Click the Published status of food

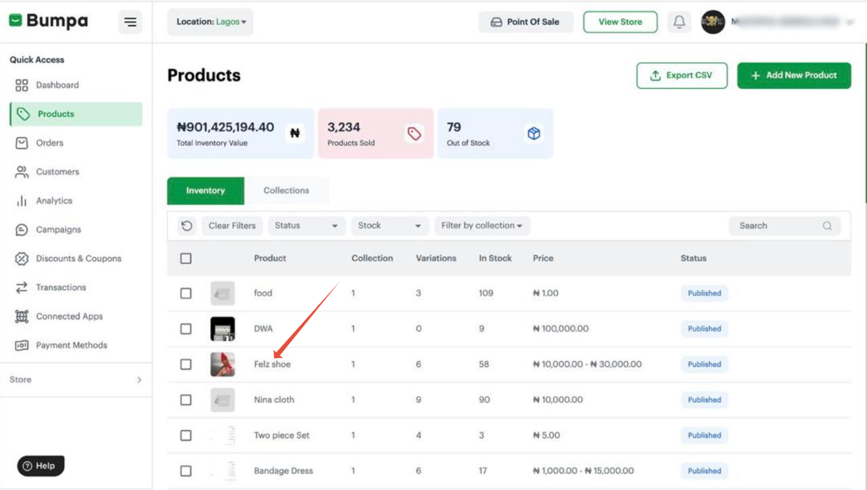704,293
